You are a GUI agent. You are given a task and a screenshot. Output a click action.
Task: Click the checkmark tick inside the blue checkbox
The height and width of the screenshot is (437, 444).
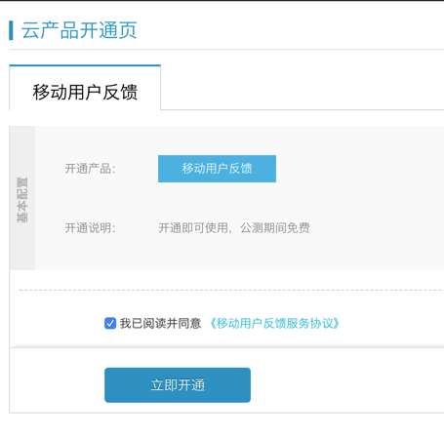click(110, 323)
